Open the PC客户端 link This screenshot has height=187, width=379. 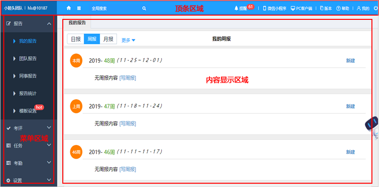302,8
